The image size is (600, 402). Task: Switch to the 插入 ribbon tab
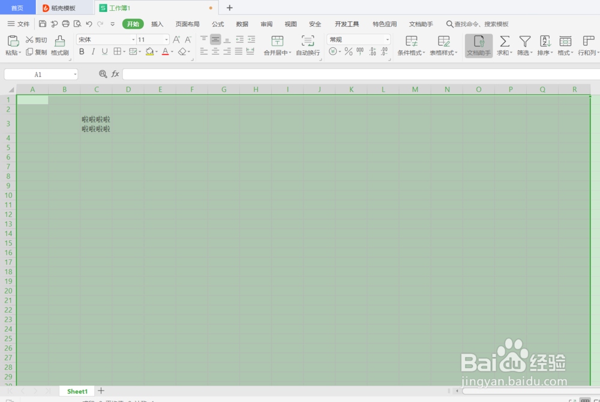coord(157,24)
